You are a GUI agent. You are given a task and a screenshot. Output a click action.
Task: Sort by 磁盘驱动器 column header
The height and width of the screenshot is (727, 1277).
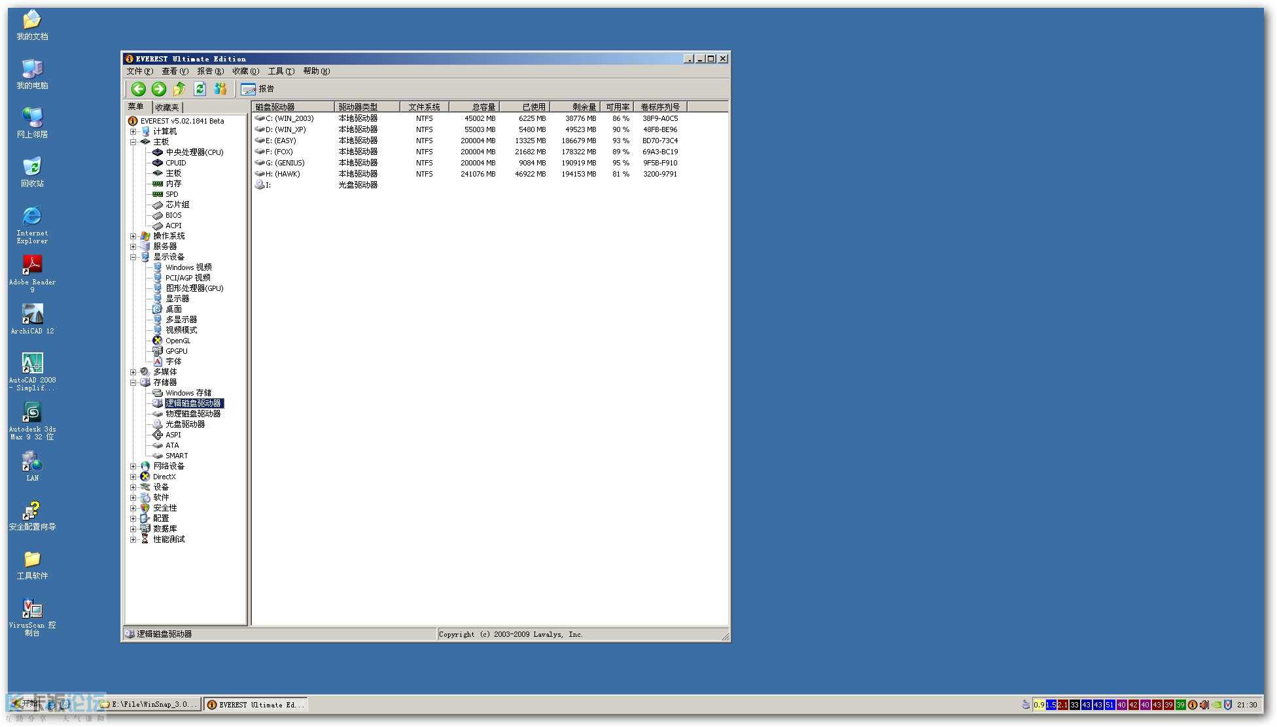click(293, 107)
